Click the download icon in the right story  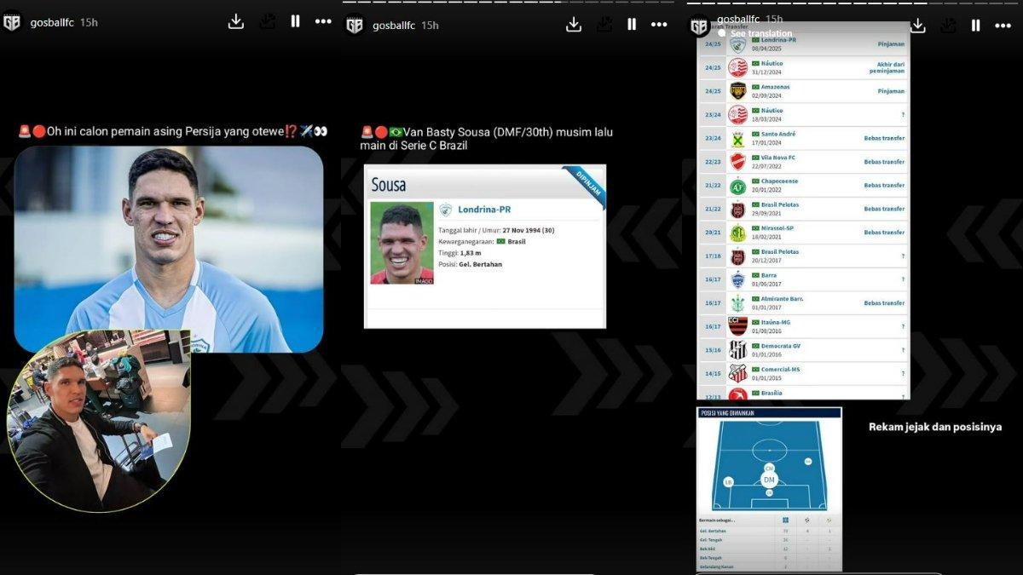[918, 26]
